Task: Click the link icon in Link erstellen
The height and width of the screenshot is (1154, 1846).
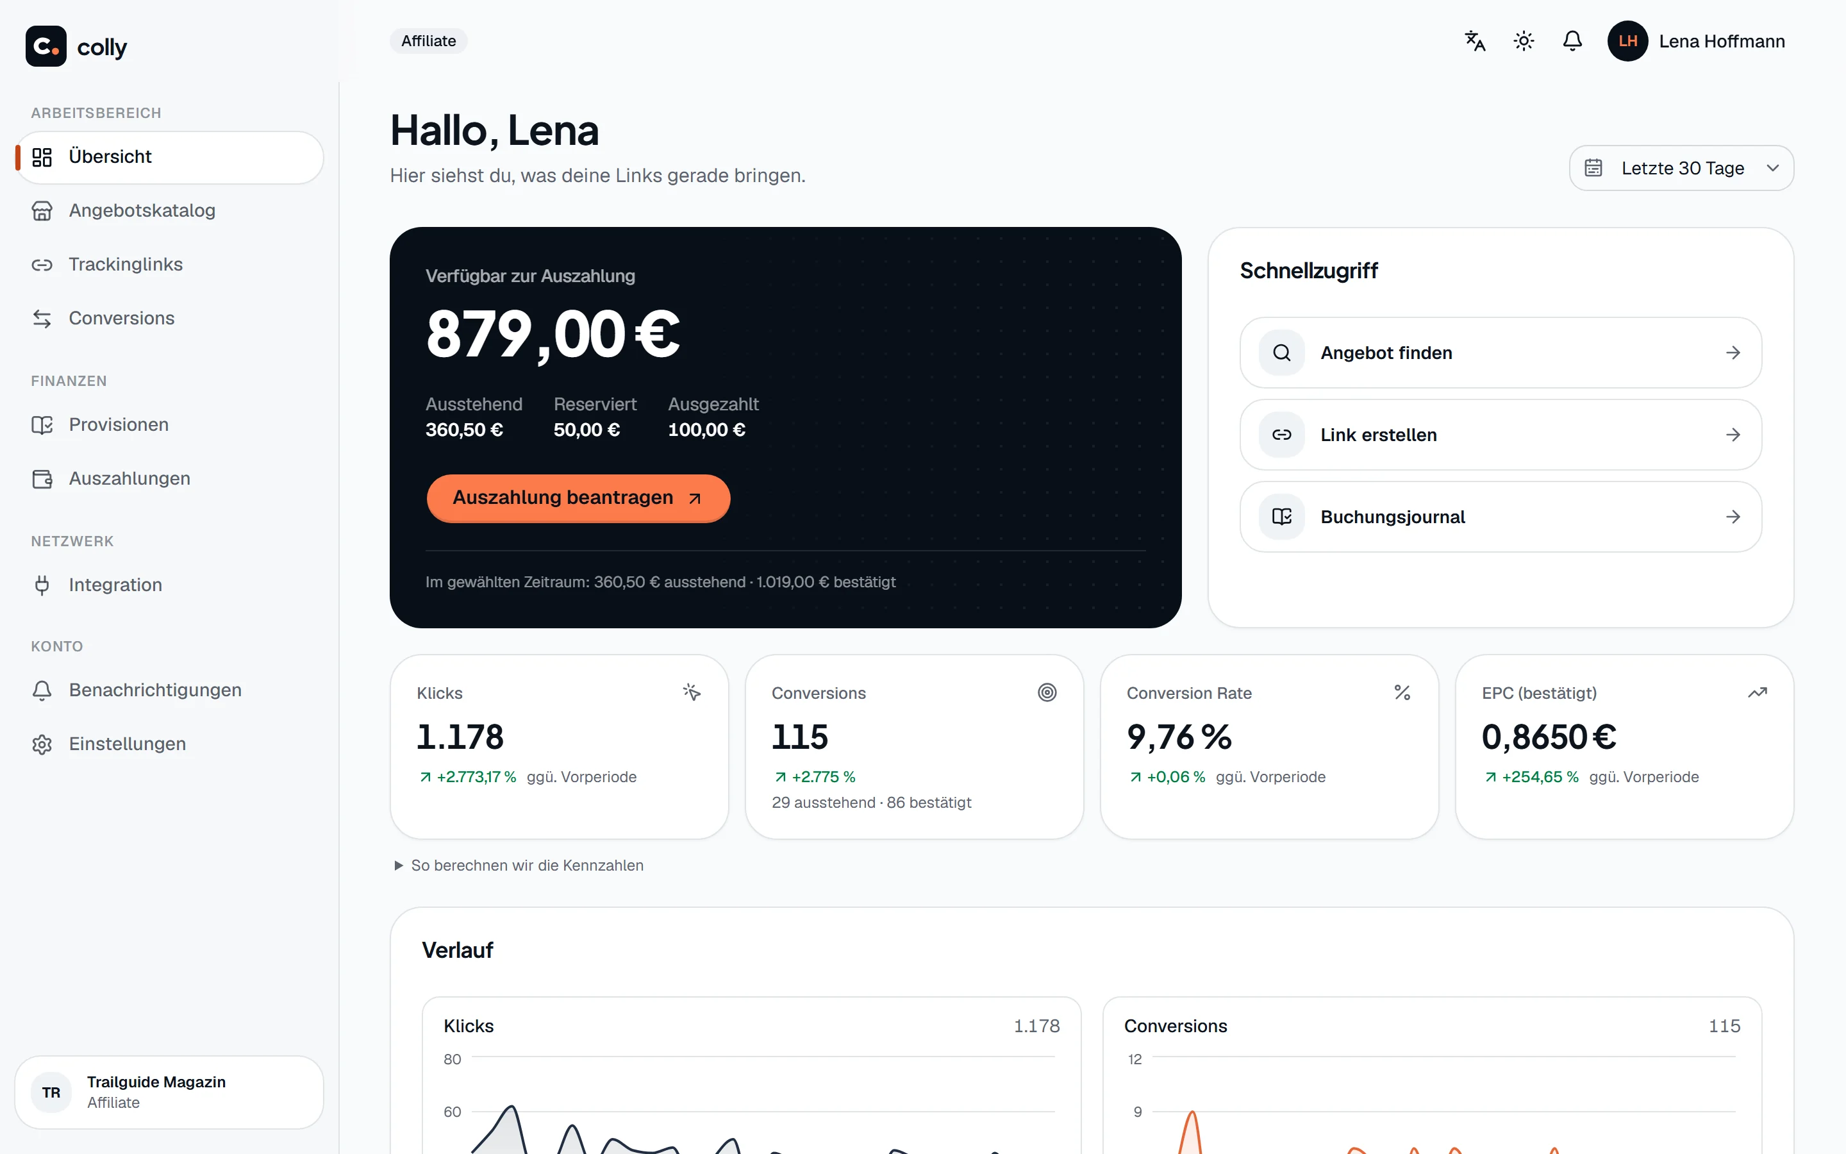Action: pyautogui.click(x=1281, y=434)
